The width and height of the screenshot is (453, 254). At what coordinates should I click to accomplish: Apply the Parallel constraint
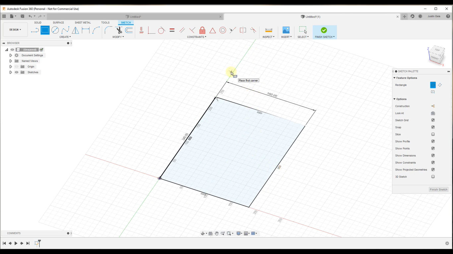[182, 30]
